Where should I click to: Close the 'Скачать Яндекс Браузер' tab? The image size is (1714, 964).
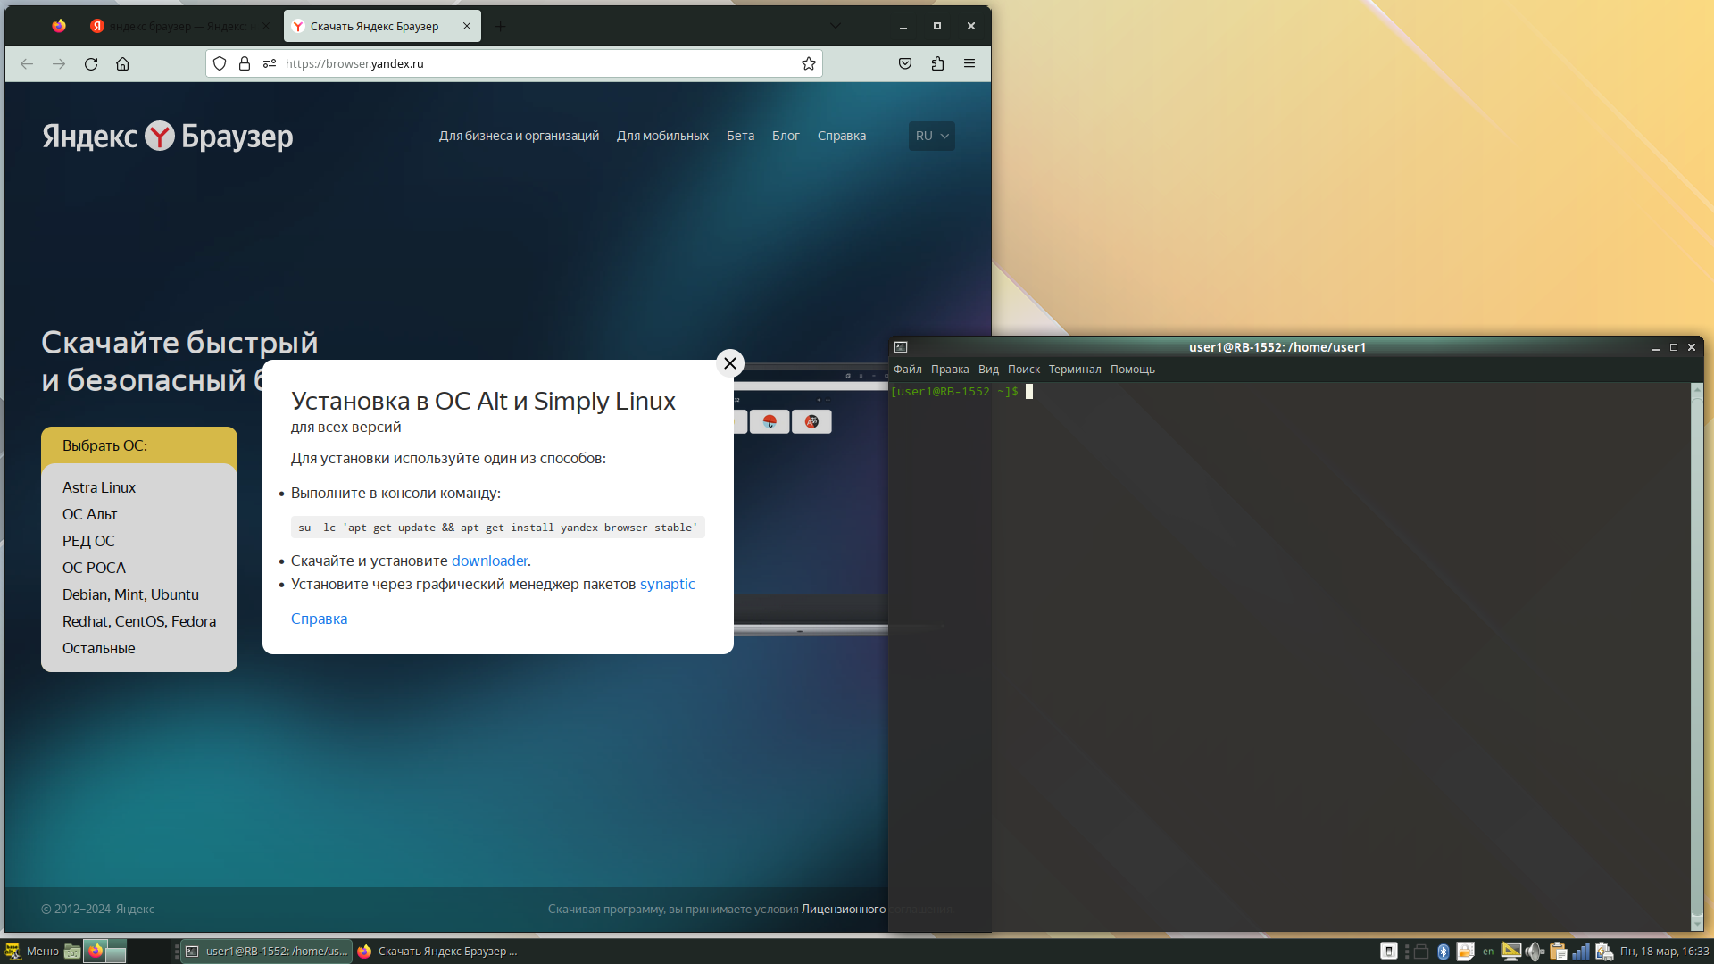467,26
